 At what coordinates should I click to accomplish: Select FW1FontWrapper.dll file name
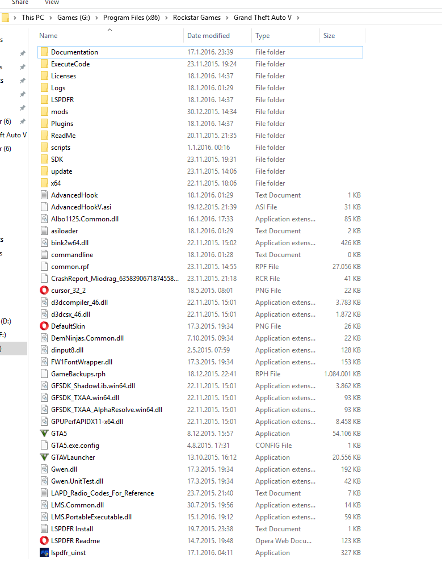(x=82, y=362)
